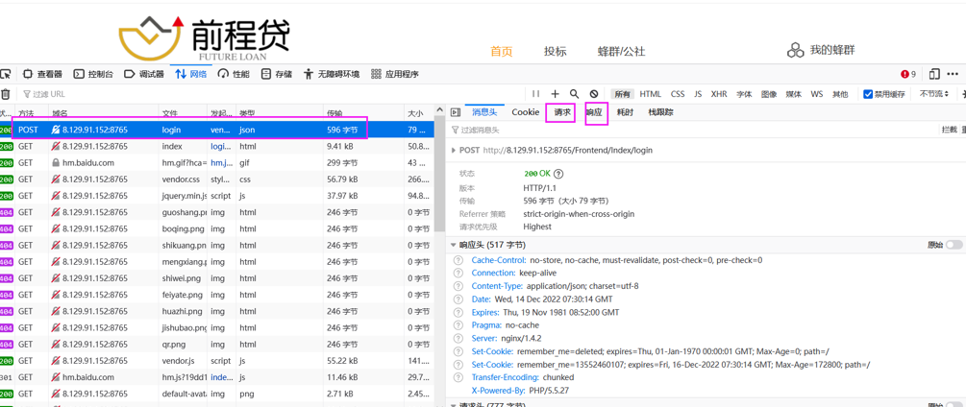Open the 查看器 inspector panel

[x=42, y=74]
